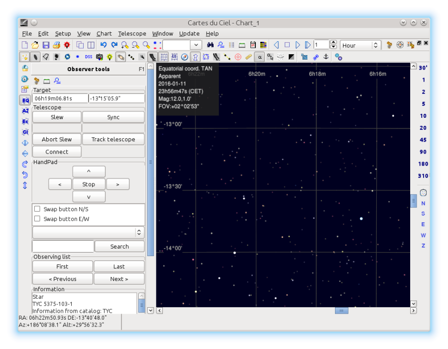Click the horizontal scrollbar thumb under the chart
The width and height of the screenshot is (448, 349).
pos(341,311)
